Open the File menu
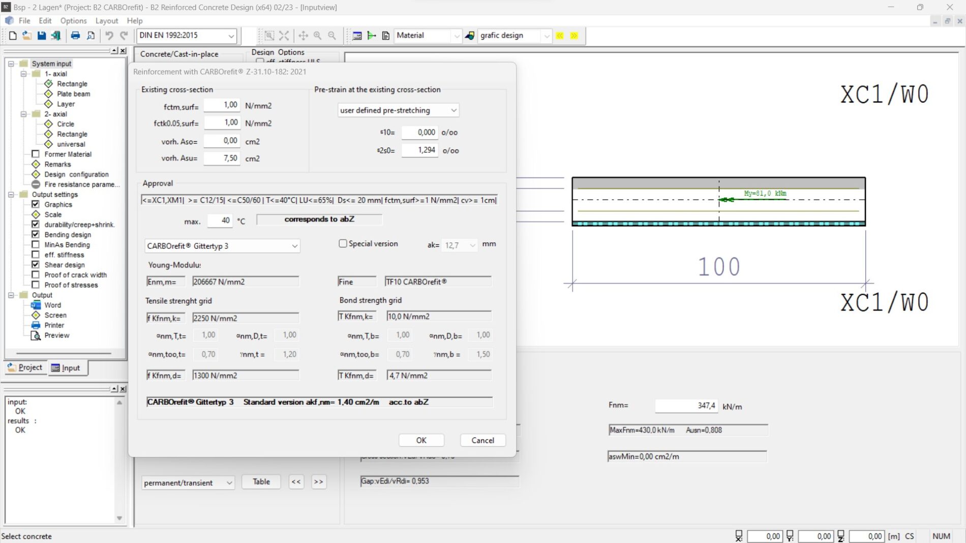Viewport: 966px width, 543px height. [24, 21]
